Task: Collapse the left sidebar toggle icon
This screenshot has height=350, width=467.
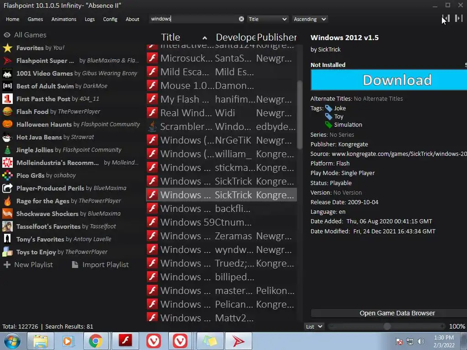Action: 446,18
